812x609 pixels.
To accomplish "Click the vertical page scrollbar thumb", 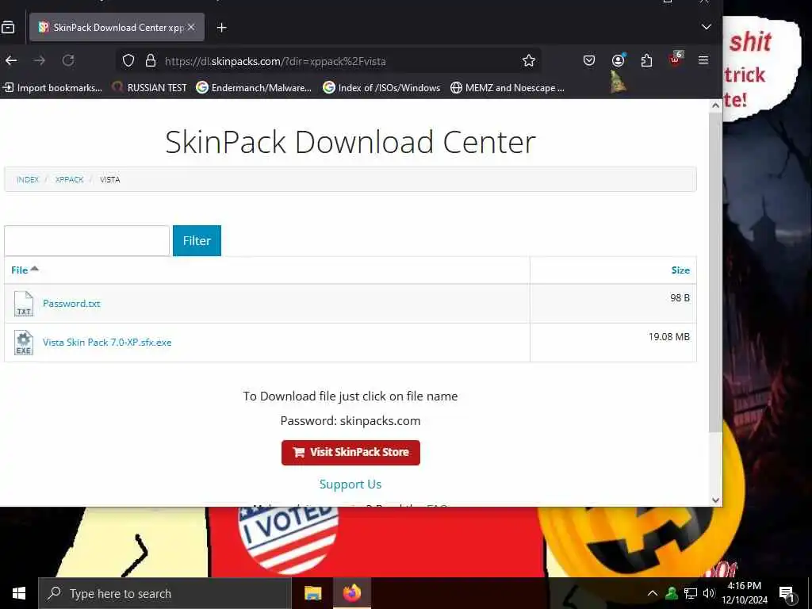I will (716, 272).
